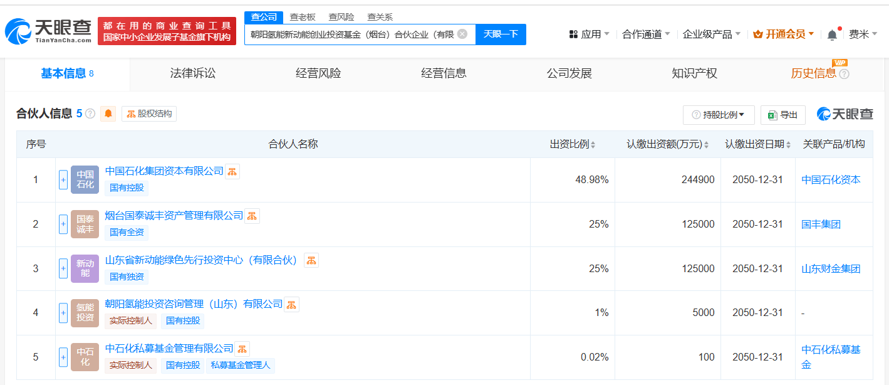
Task: Sort by 认缴出资额(万元) column arrows
Action: [x=706, y=145]
